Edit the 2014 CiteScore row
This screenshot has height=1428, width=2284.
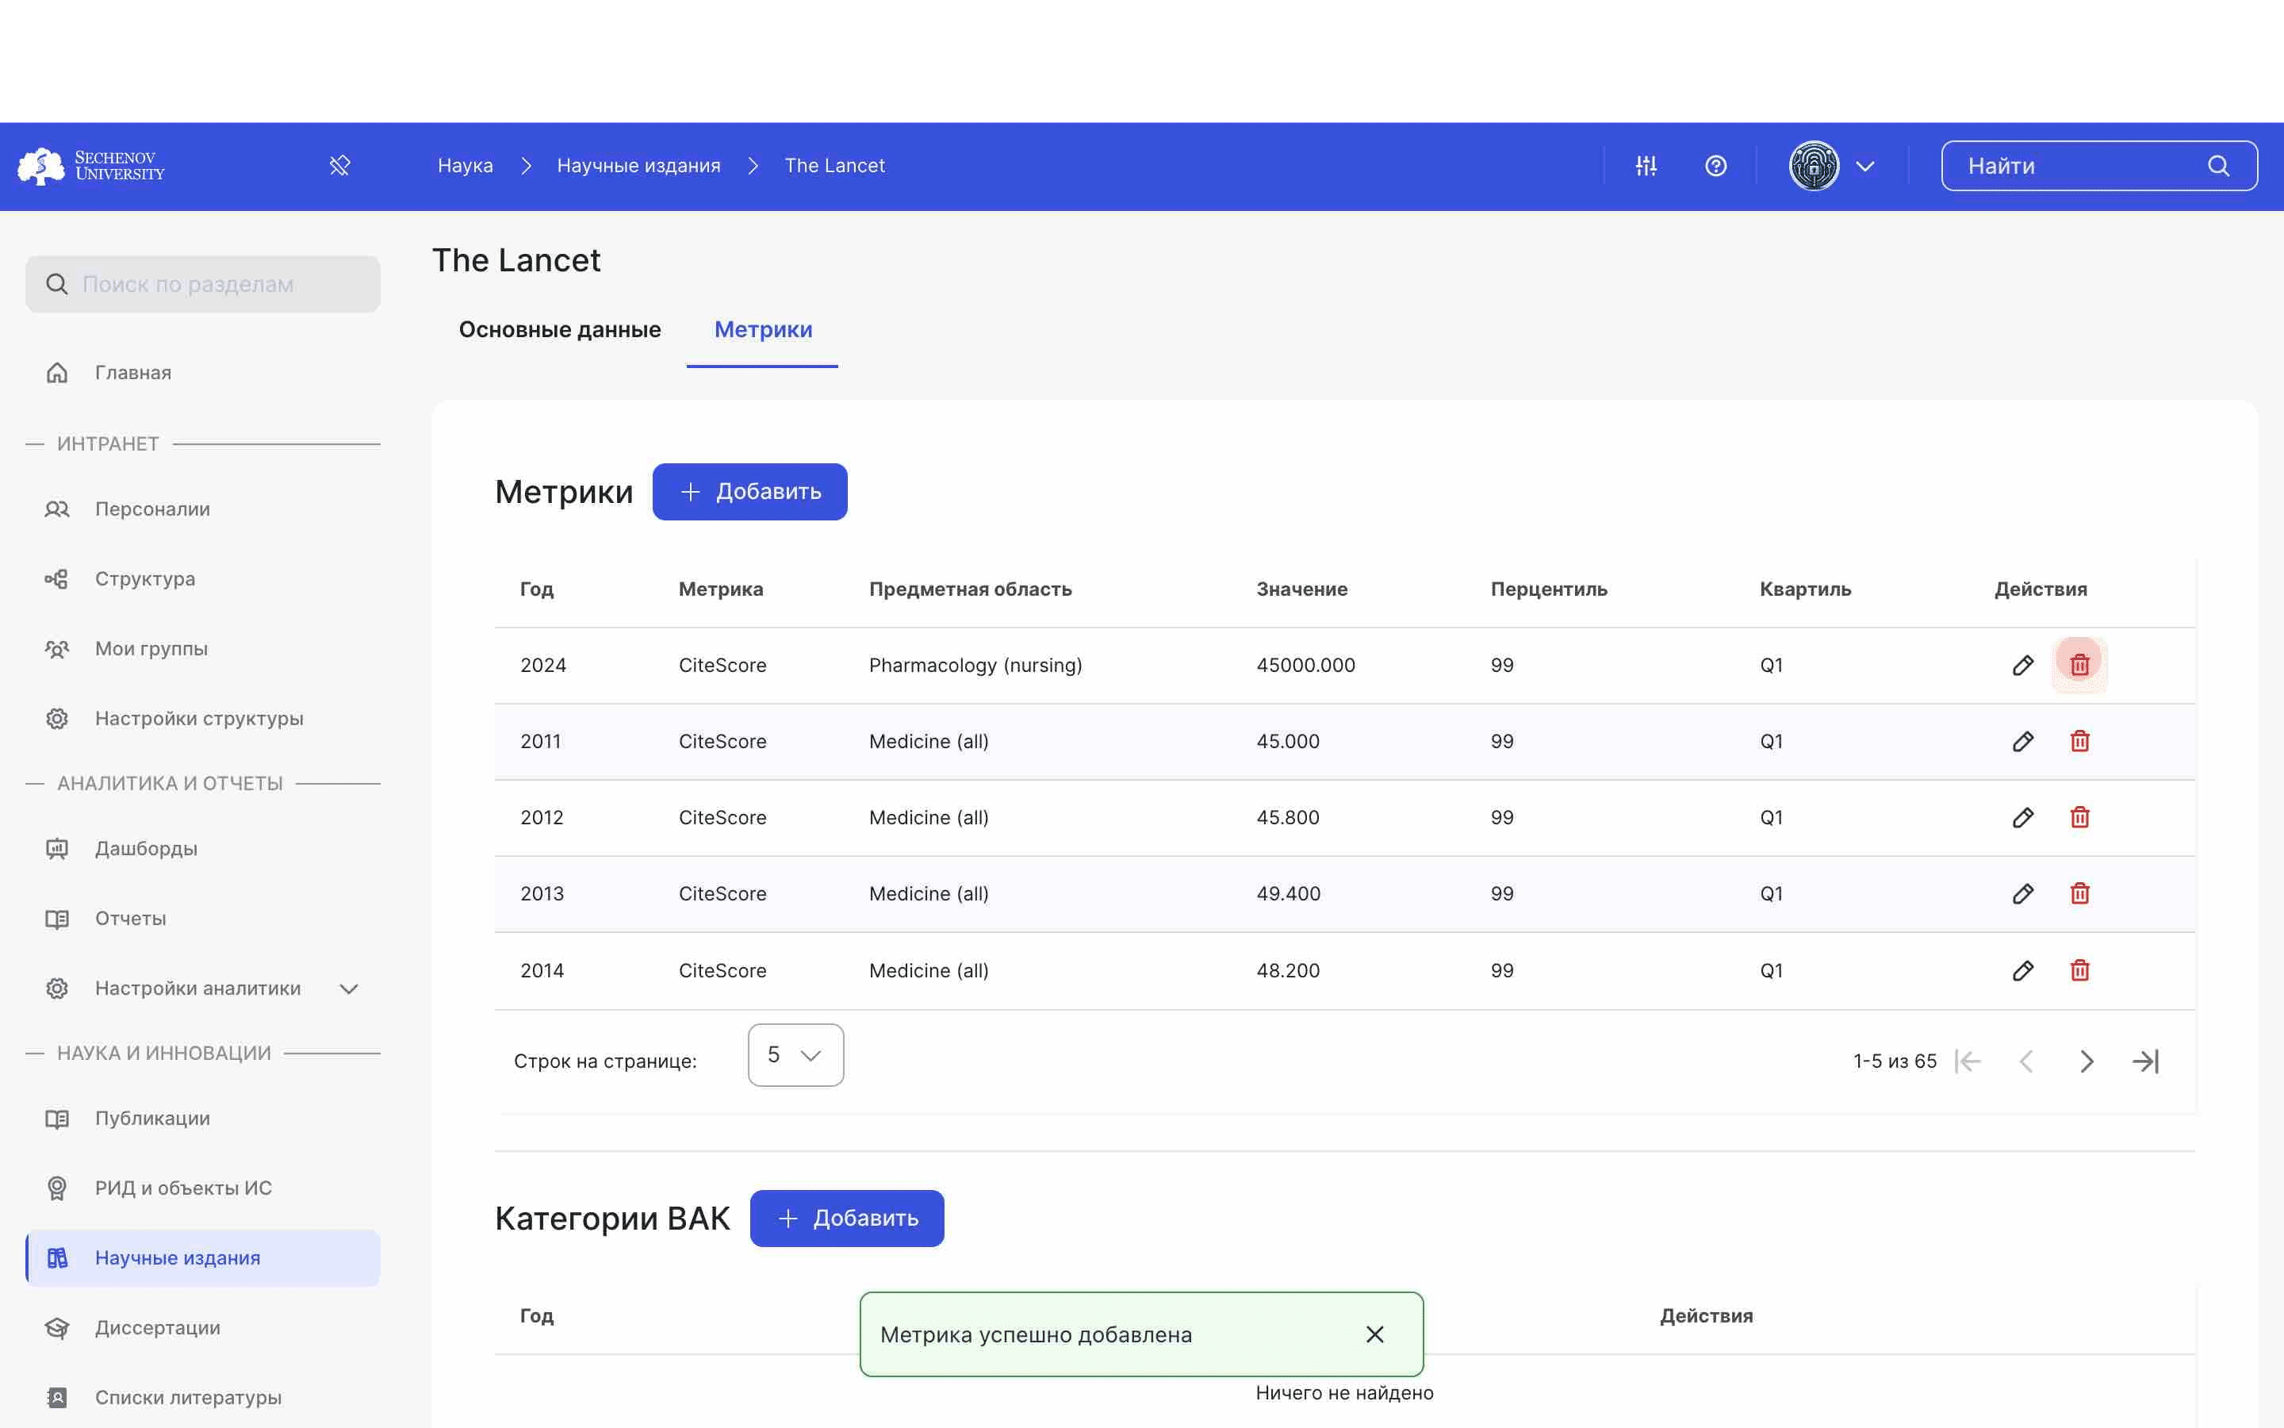(x=2022, y=971)
